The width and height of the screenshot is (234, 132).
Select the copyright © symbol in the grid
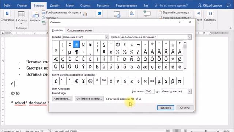[x=118, y=44]
